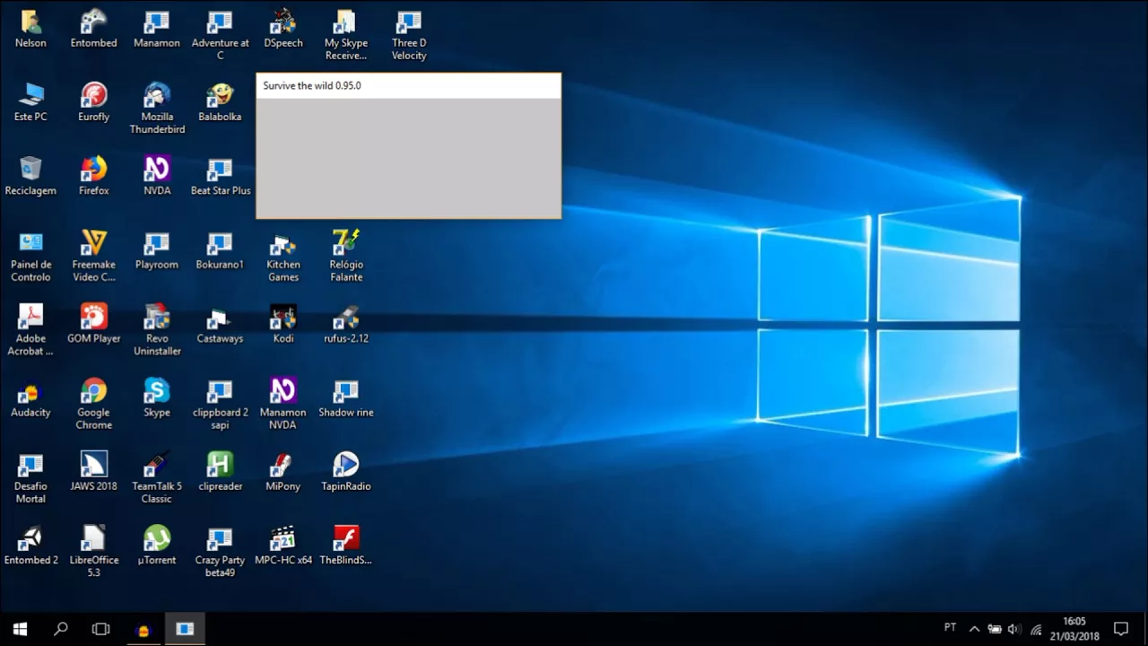1148x646 pixels.
Task: Click the Kodi desktop icon
Action: coord(283,323)
